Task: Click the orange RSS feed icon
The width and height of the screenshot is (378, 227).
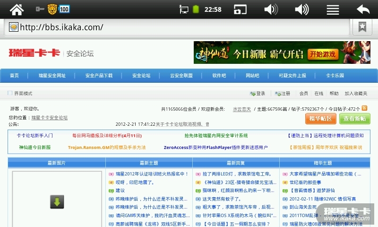Action: coord(364,108)
